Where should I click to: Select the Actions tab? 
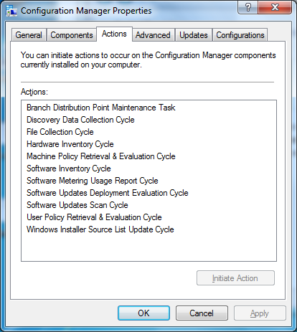114,34
